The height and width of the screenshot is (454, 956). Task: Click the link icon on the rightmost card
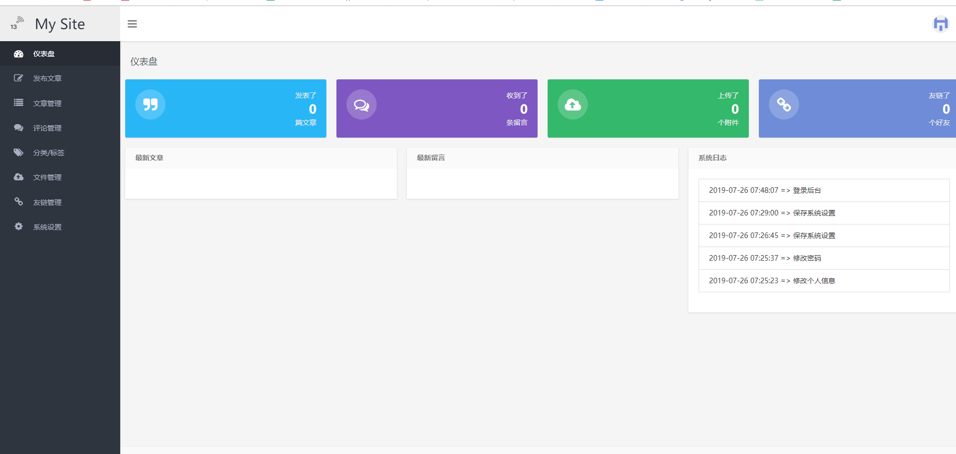pyautogui.click(x=784, y=104)
